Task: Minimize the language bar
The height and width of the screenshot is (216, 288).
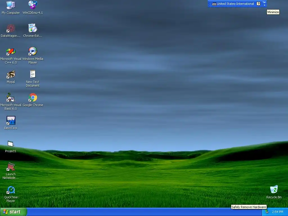Action: pos(264,2)
